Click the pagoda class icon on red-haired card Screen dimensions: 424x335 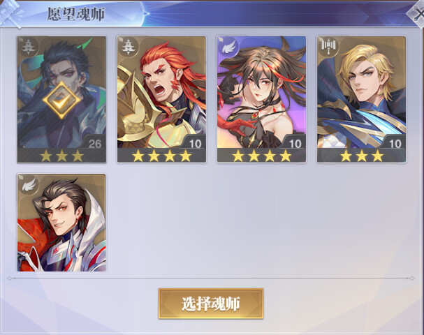(x=127, y=47)
